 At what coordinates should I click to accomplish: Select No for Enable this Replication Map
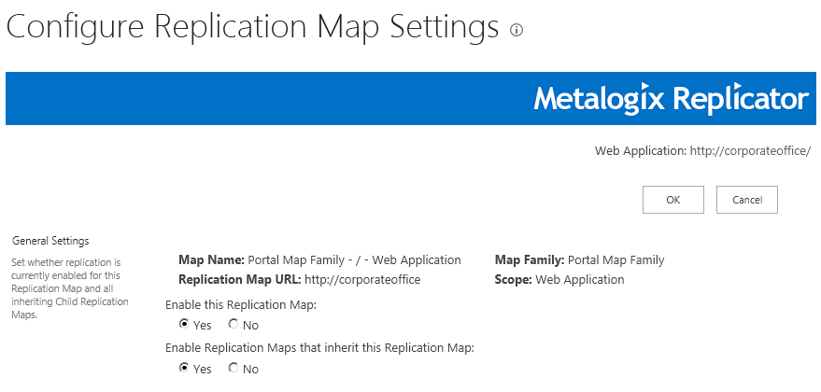[x=234, y=325]
